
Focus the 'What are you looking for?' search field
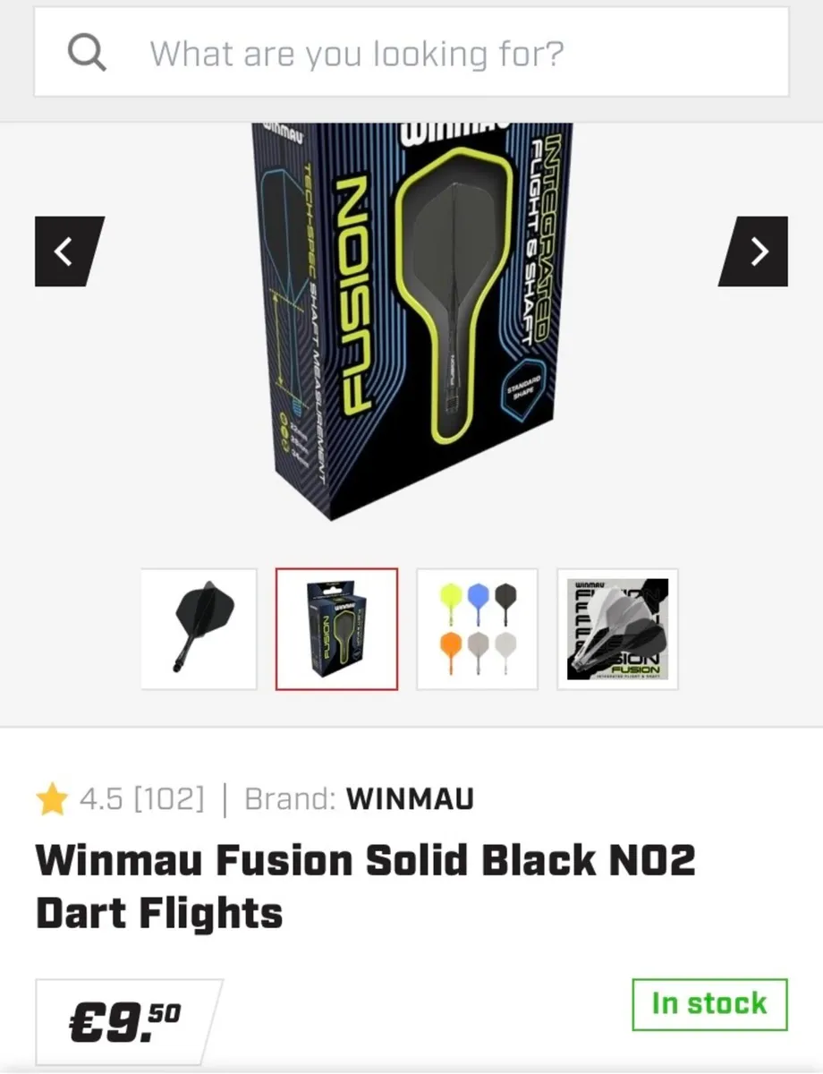tap(411, 53)
